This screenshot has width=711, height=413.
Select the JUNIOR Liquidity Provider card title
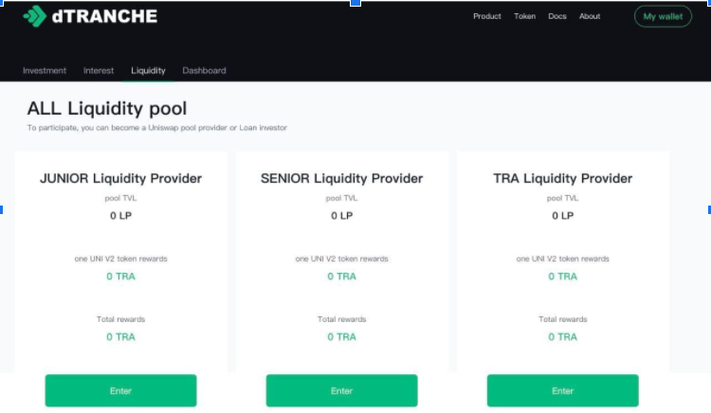[x=120, y=178]
